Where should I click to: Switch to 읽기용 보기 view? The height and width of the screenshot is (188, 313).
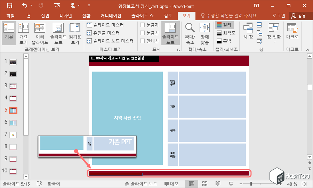pyautogui.click(x=75, y=33)
